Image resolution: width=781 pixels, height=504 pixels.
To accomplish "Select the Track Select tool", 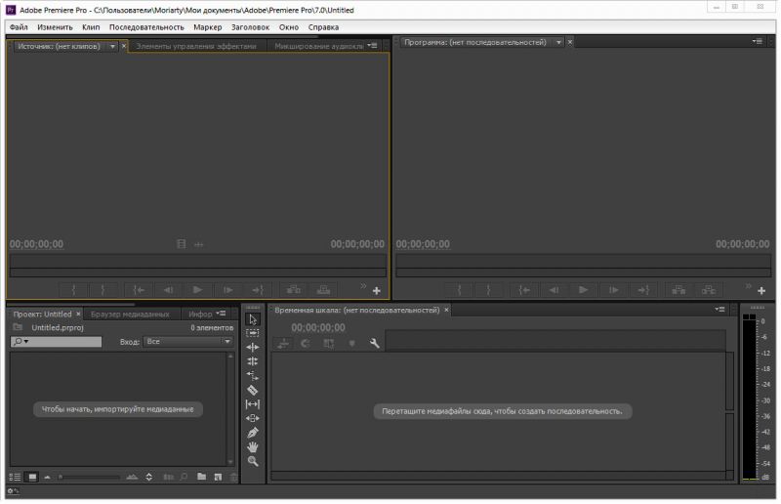I will 253,333.
